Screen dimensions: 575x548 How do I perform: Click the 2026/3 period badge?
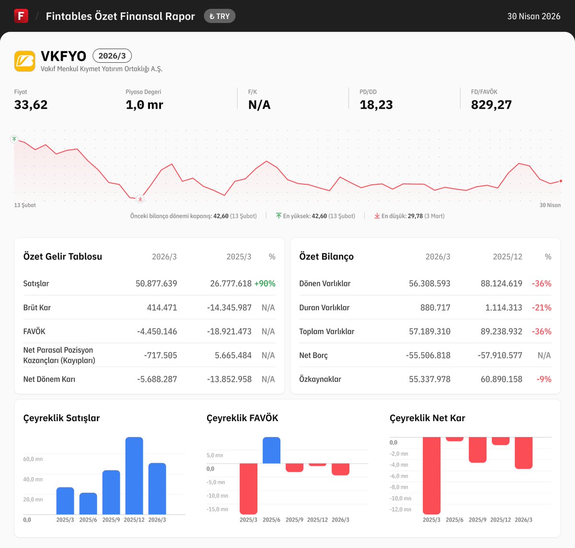[x=112, y=56]
